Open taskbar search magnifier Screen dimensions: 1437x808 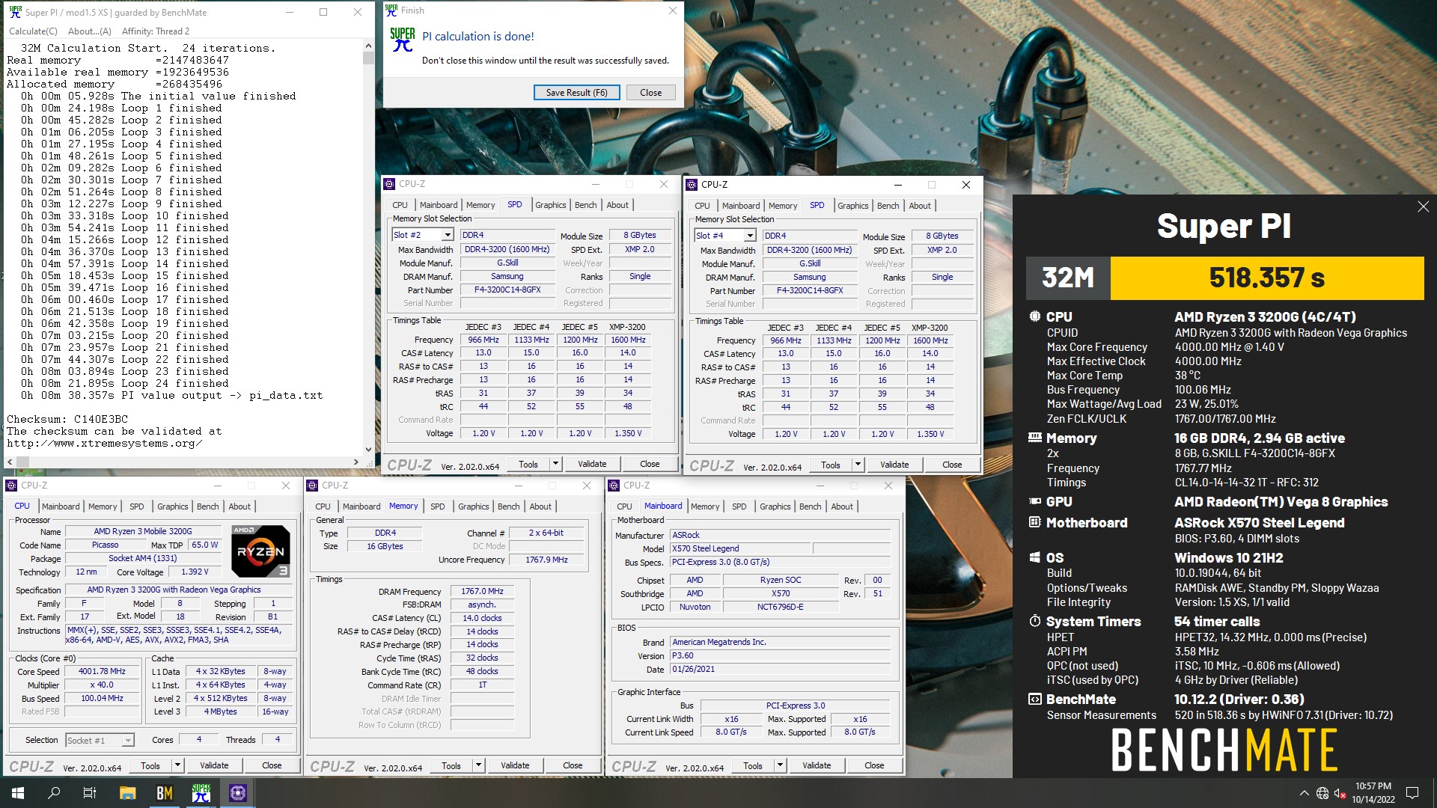coord(54,793)
